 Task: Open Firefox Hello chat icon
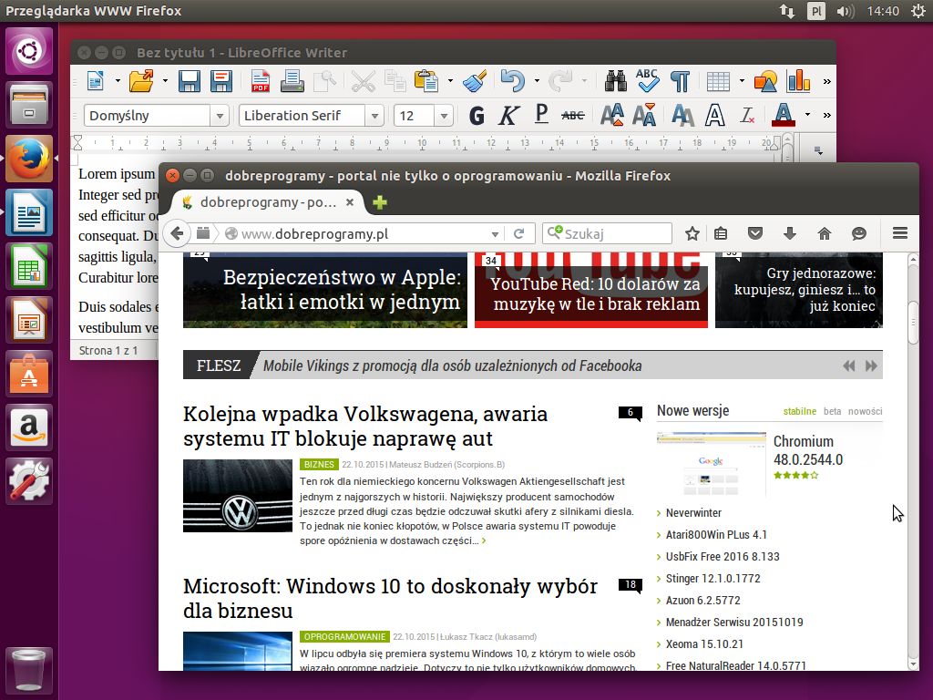(858, 233)
